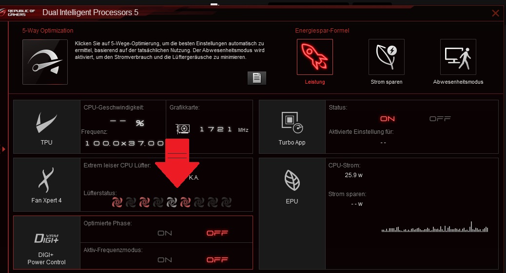
Task: Click the 'CPU-Strom:' label
Action: pos(344,165)
